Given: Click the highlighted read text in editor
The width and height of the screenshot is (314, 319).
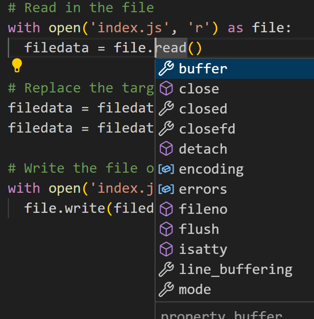Looking at the screenshot, I should [x=171, y=48].
